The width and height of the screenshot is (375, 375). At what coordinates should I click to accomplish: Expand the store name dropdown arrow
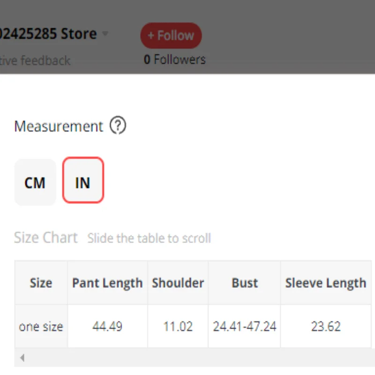pos(105,34)
